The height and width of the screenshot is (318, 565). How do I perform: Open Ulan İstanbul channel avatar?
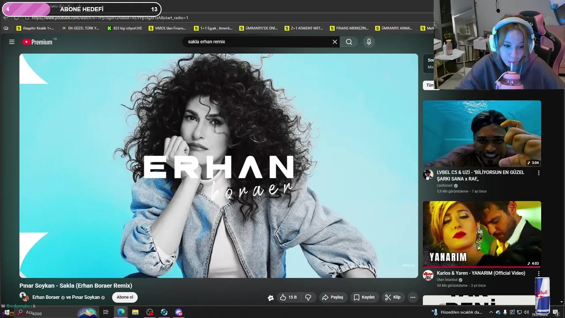[x=428, y=275]
